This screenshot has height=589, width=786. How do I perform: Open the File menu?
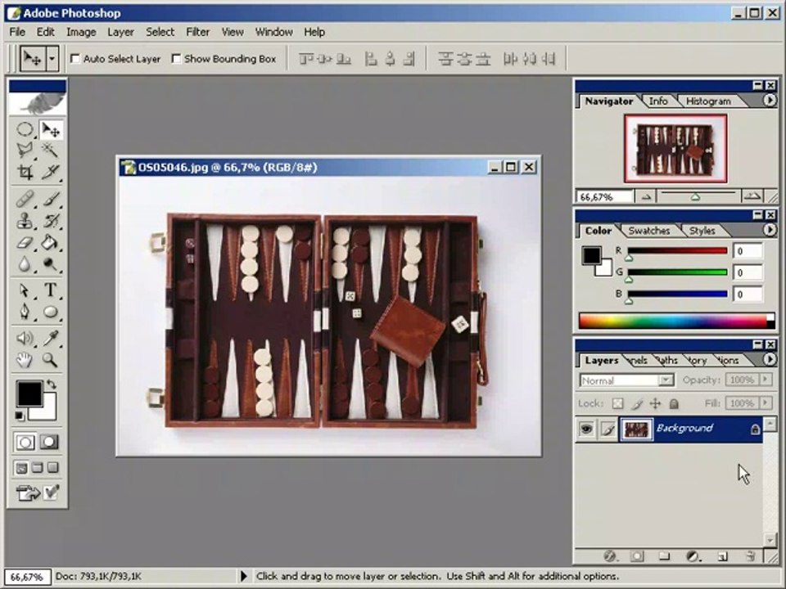tap(17, 32)
